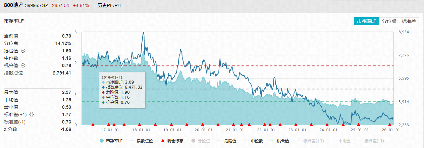Select the 市净率LF tab button

[367, 21]
